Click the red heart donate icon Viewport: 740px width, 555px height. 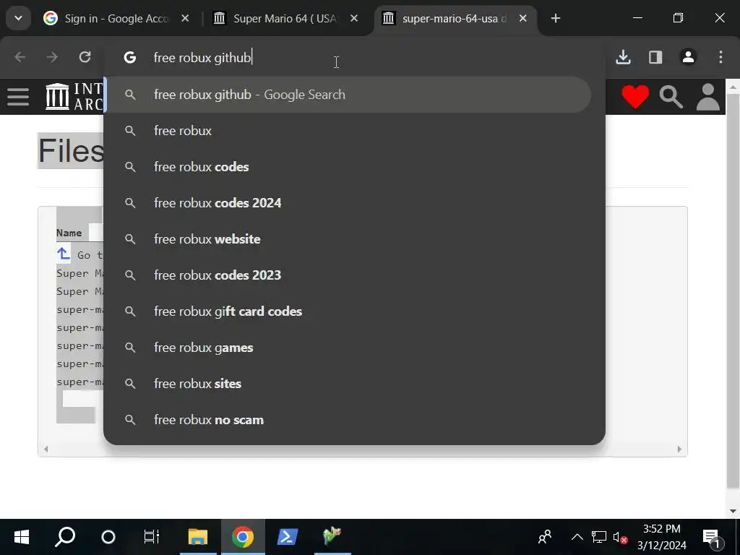[x=634, y=97]
